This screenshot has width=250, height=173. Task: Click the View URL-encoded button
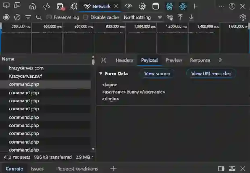(211, 73)
